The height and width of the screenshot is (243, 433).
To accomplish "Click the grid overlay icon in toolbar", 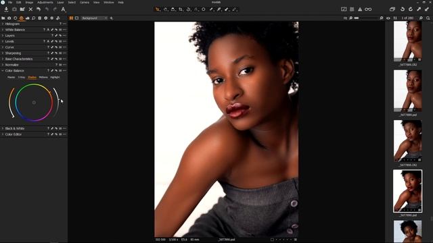I will point(352,9).
